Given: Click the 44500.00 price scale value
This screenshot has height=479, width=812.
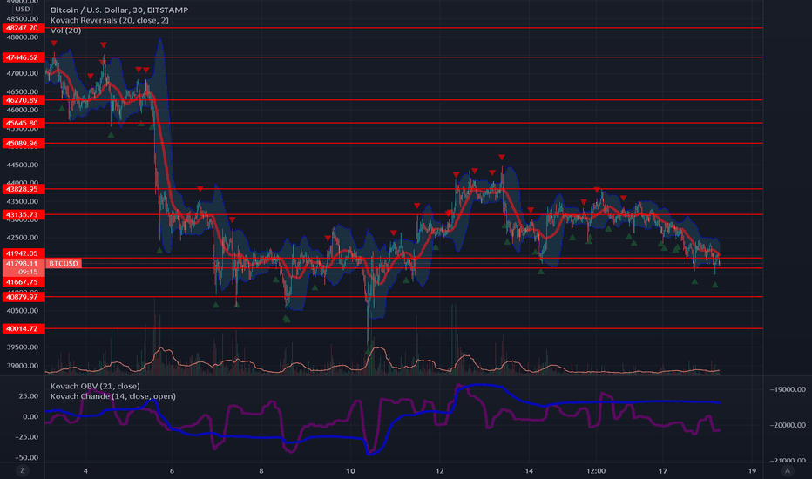Looking at the screenshot, I should [x=23, y=165].
